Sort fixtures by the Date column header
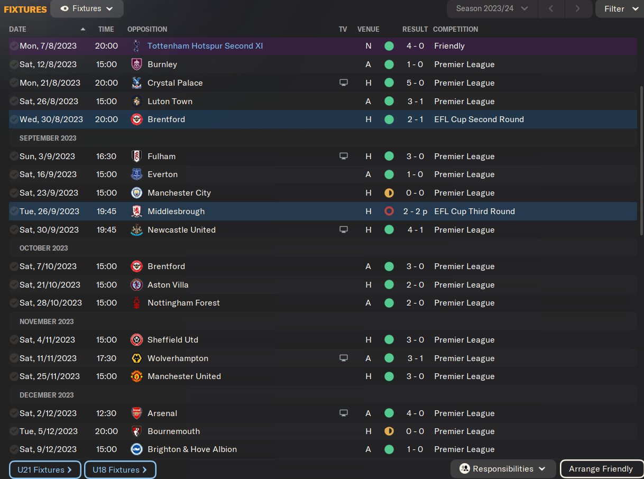The width and height of the screenshot is (644, 479). coord(18,30)
